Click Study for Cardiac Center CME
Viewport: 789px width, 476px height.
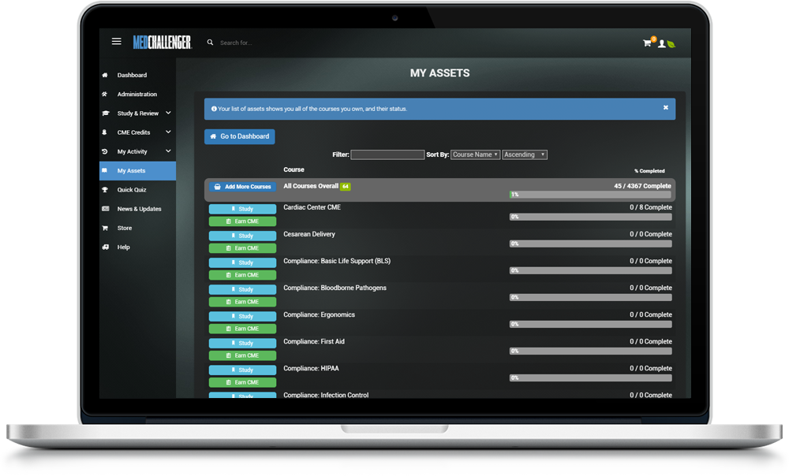coord(242,209)
